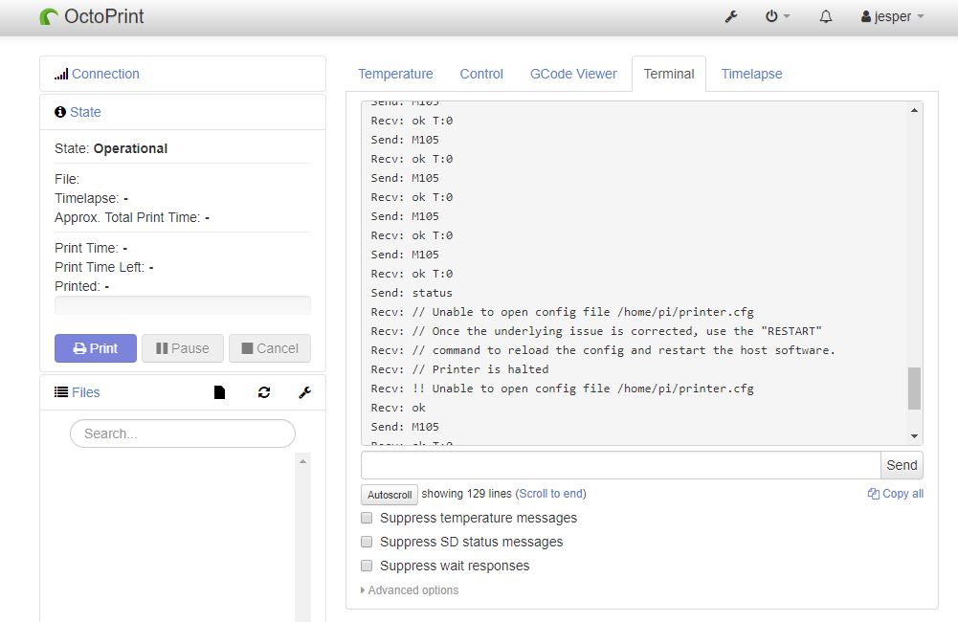Switch to the Control tab

click(481, 74)
